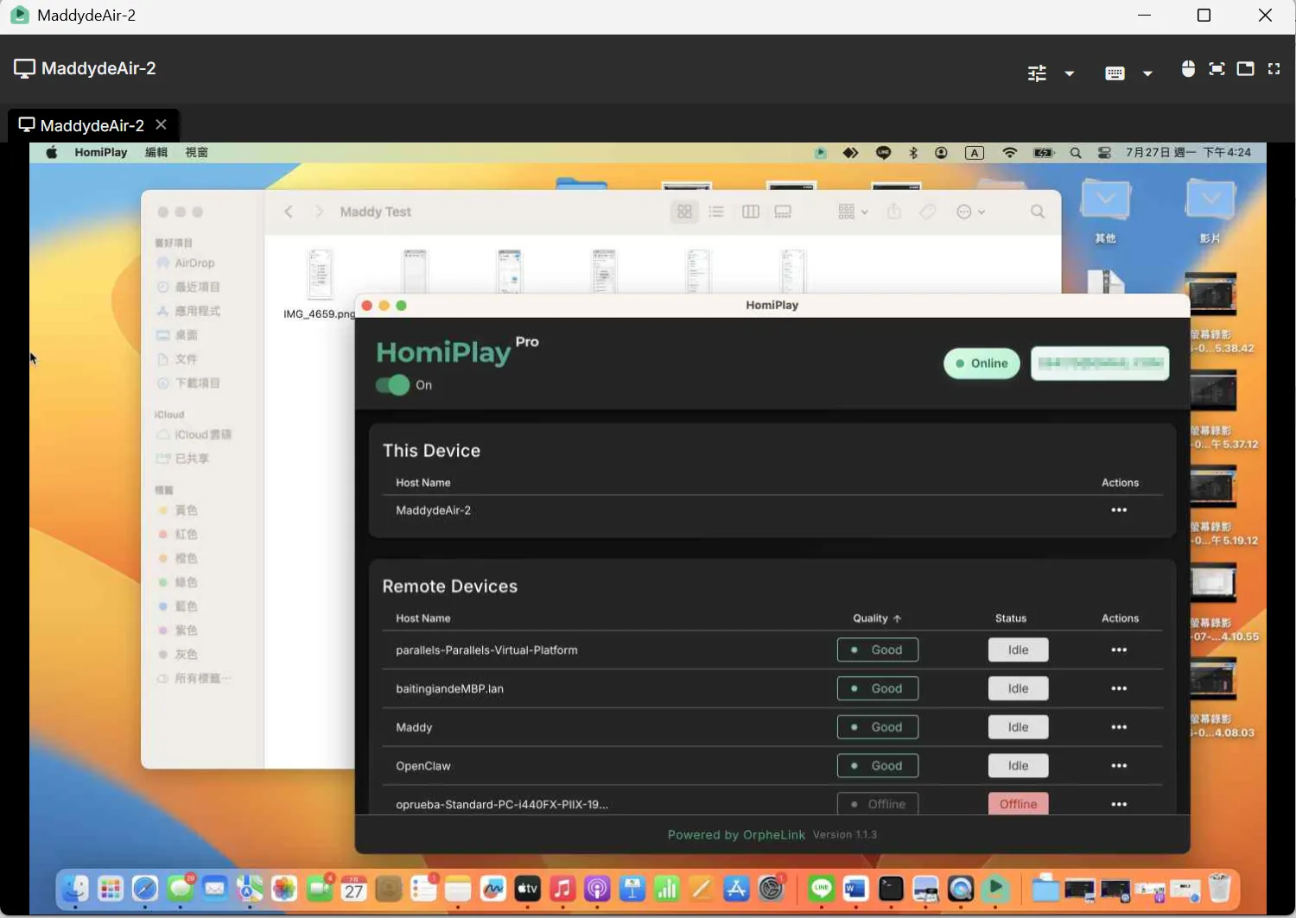This screenshot has height=918, width=1296.
Task: Select the OpenClaw host name
Action: click(423, 766)
